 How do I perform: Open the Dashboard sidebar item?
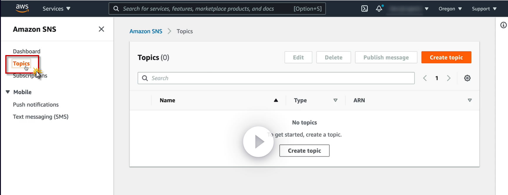tap(26, 51)
